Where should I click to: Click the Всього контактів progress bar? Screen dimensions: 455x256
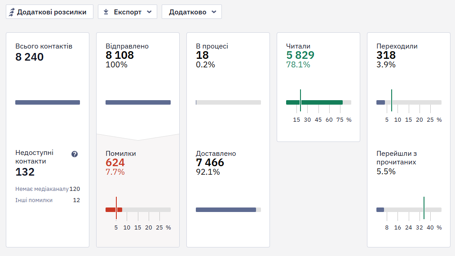[48, 102]
